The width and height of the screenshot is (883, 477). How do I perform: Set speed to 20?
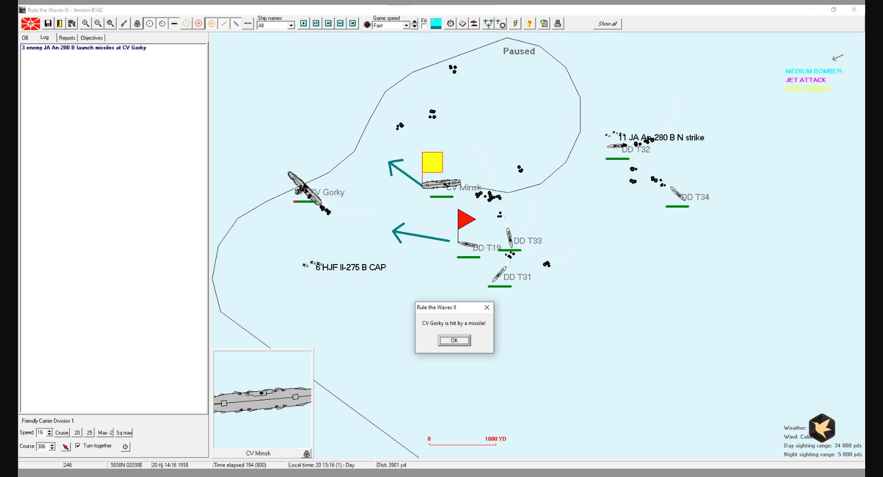[77, 432]
